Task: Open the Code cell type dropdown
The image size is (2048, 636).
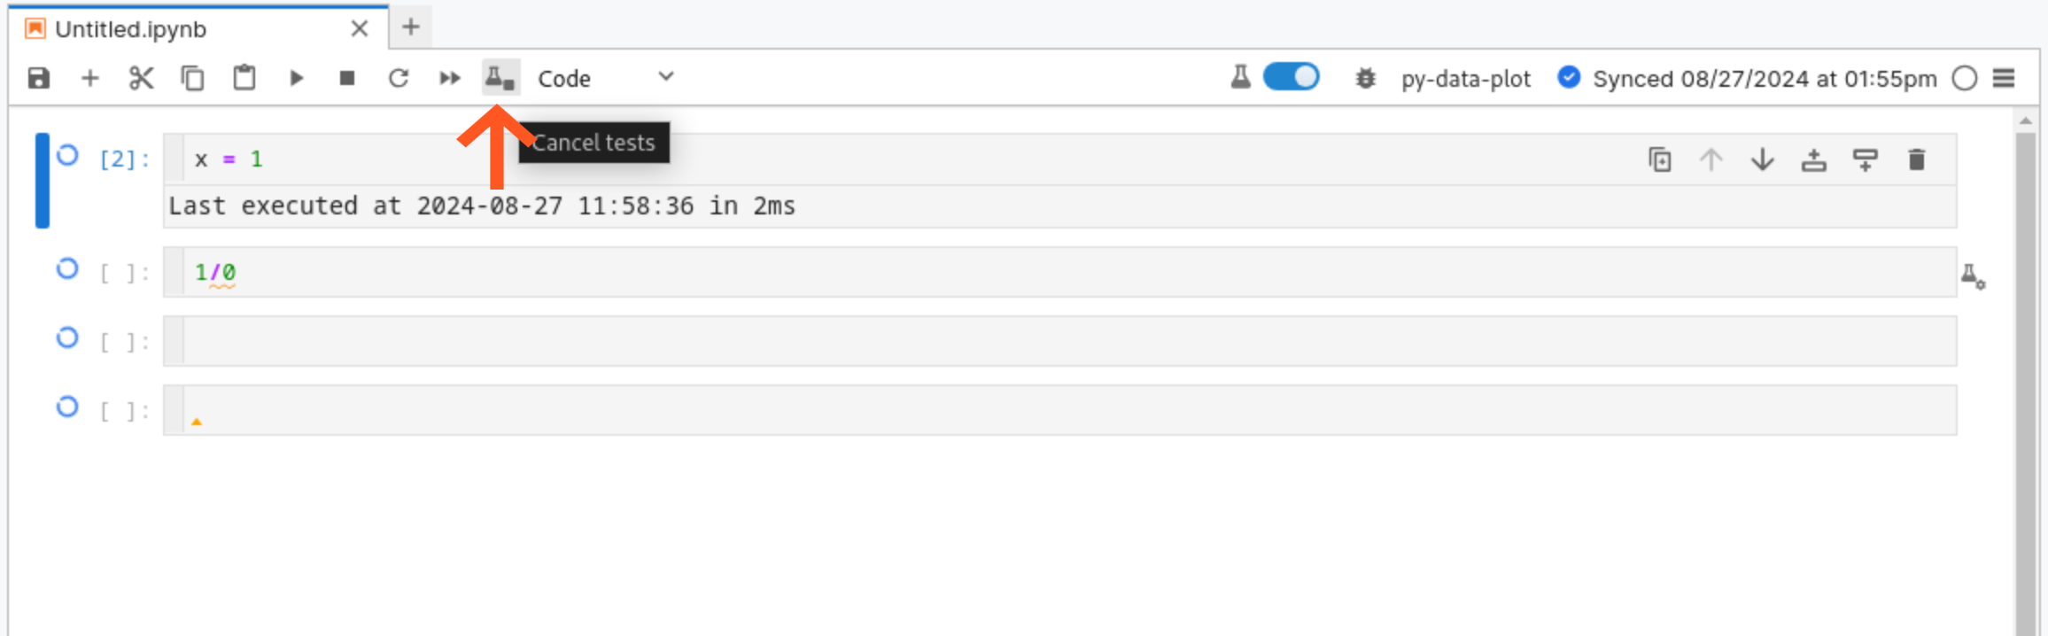Action: click(606, 79)
